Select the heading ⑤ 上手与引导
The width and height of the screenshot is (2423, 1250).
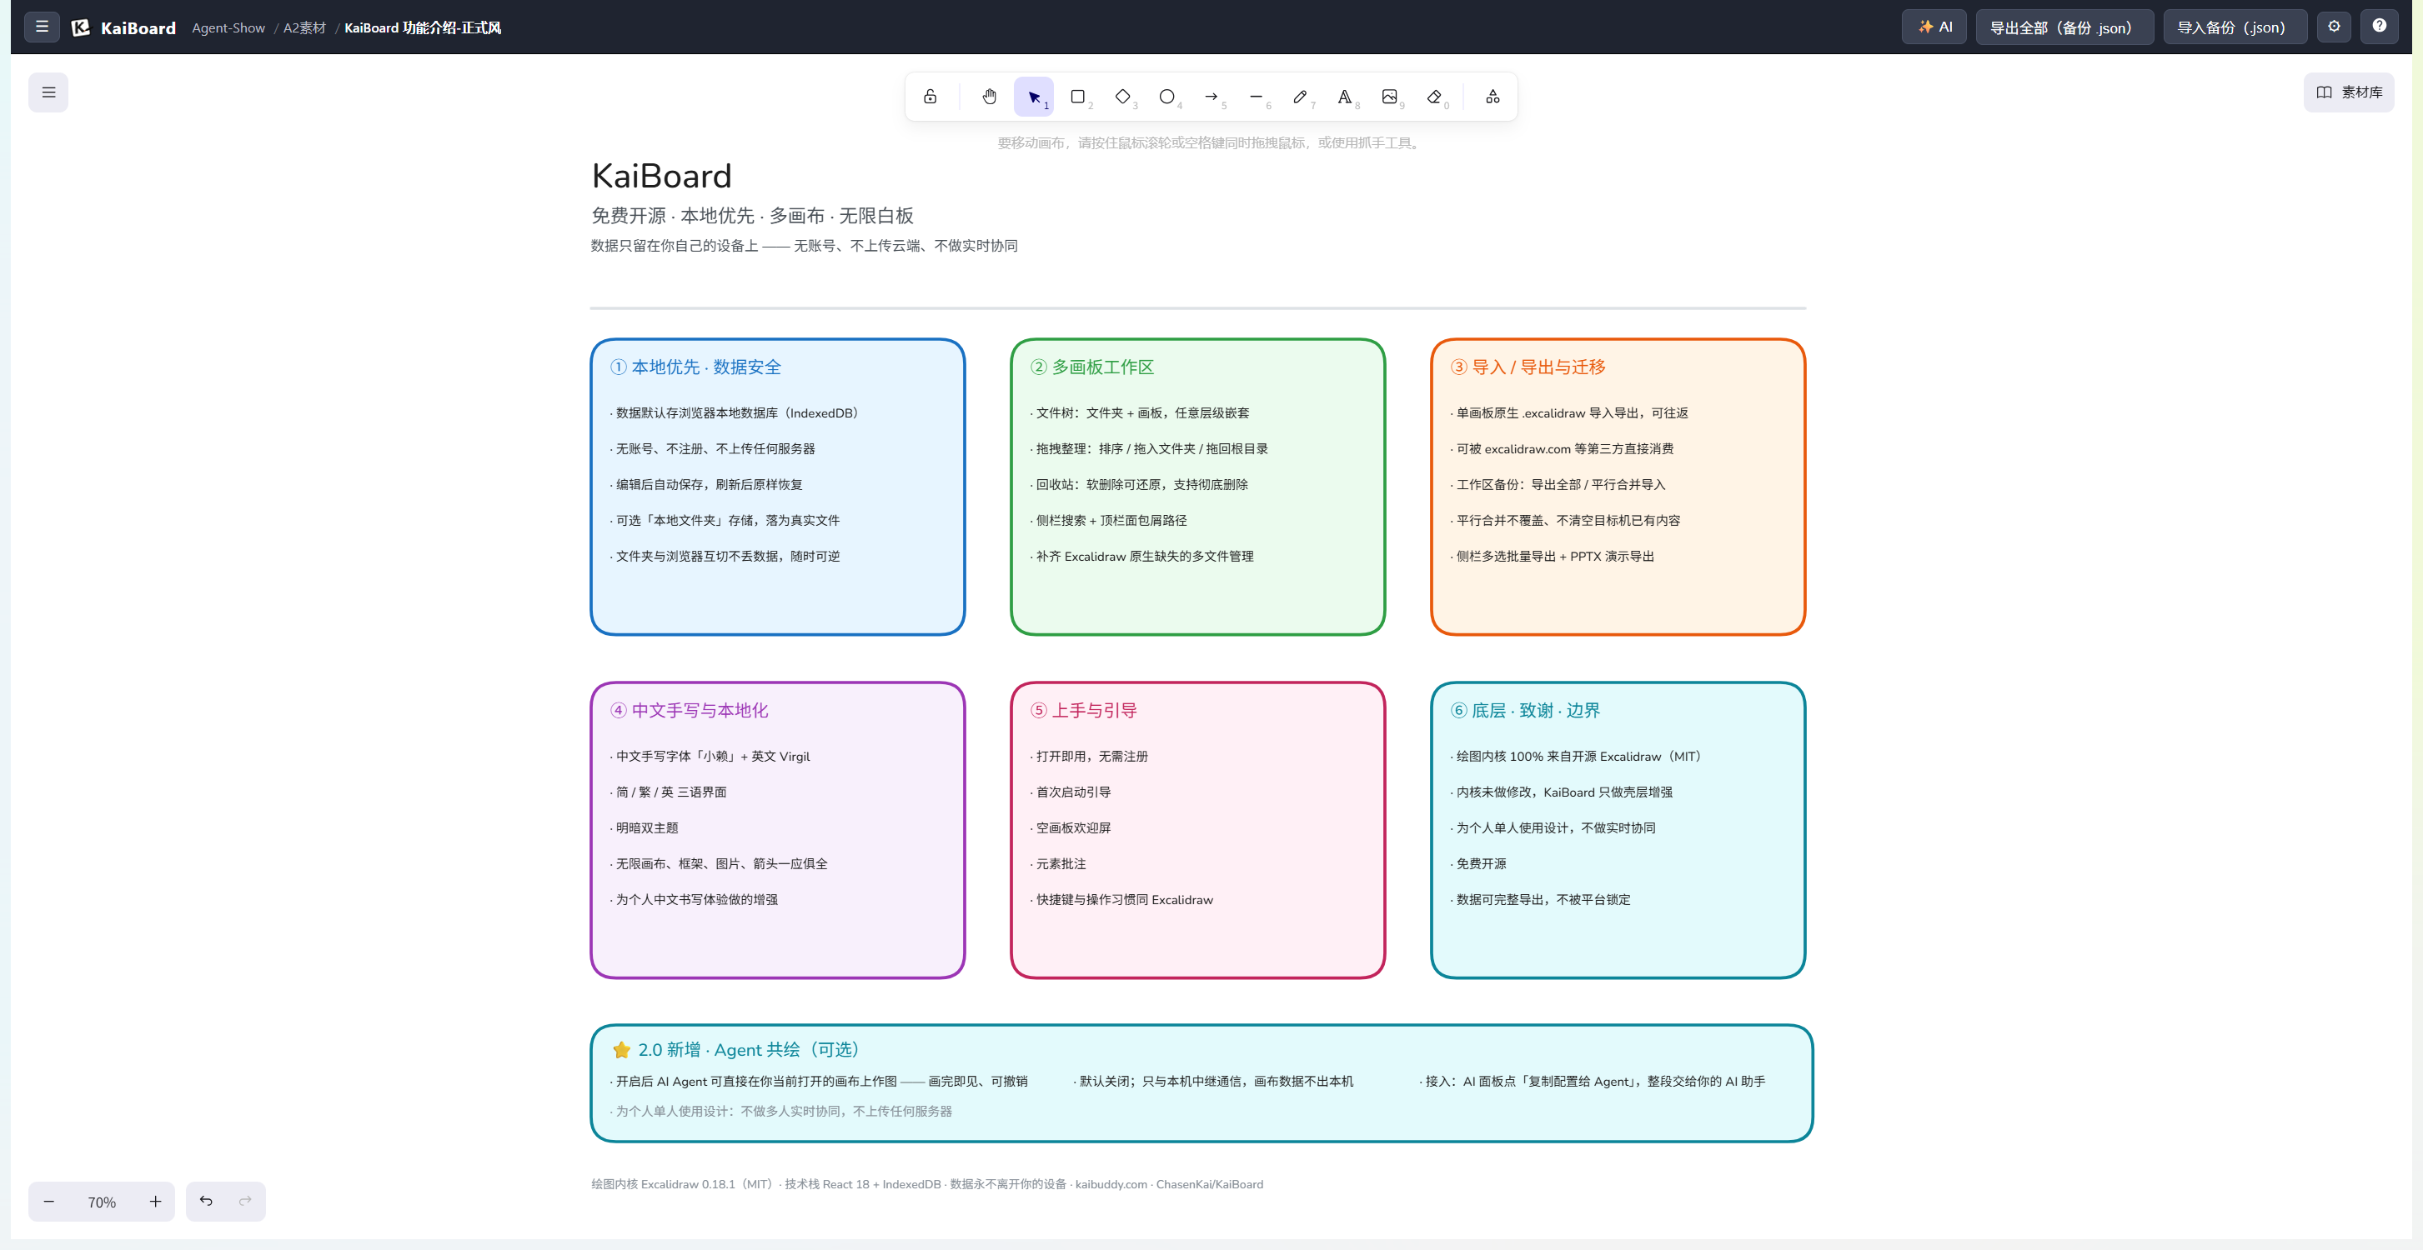tap(1084, 711)
